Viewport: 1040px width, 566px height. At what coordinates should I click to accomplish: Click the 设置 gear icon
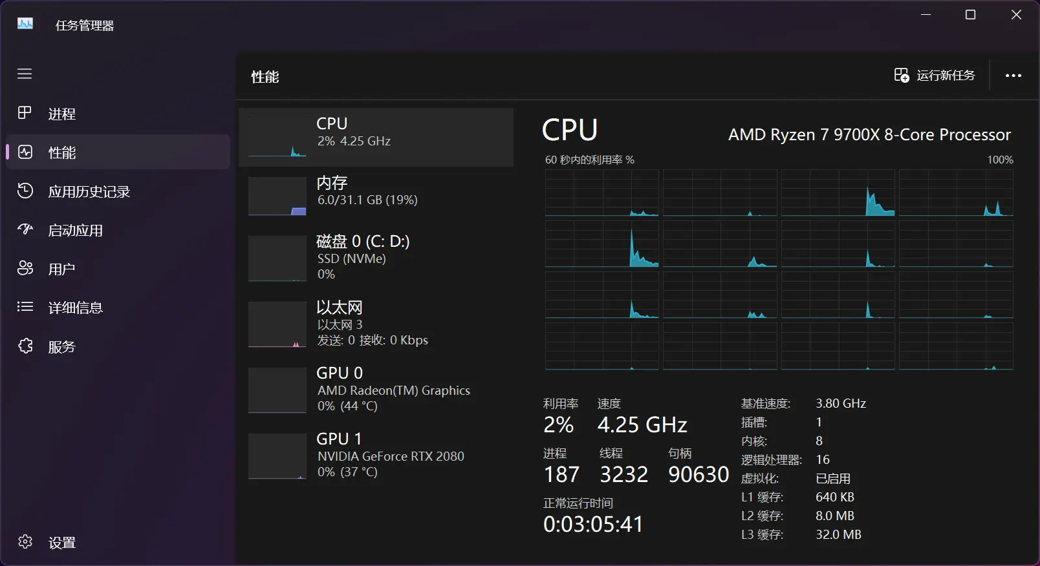pos(25,541)
